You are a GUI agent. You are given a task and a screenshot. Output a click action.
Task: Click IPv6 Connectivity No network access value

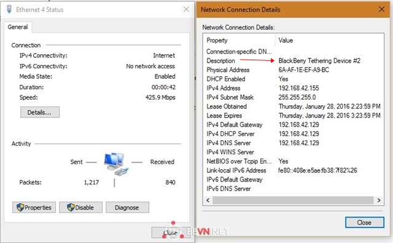coord(150,66)
